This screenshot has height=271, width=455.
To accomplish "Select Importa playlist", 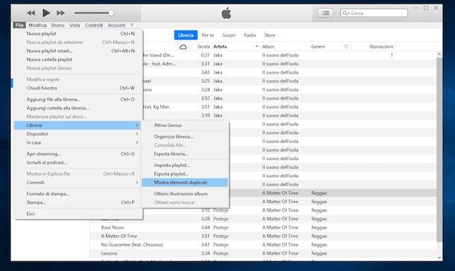I will 185,165.
